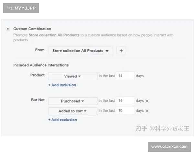Viewport: 194px width, 155px height.
Task: Remove the Added to cart exclusion
Action: tap(147, 111)
